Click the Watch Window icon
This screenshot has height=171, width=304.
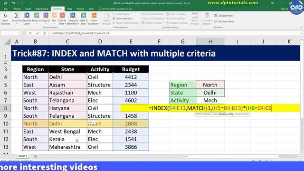coord(195,16)
